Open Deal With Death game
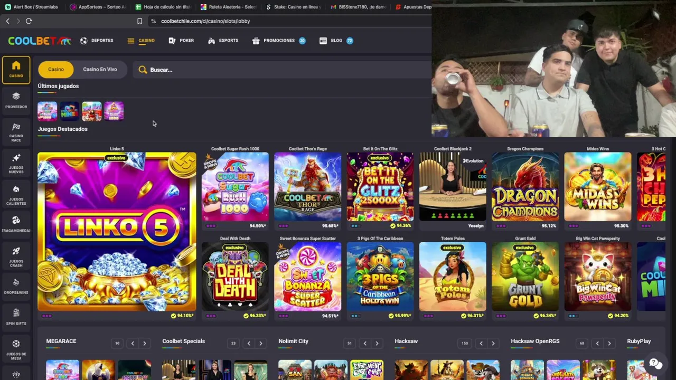The image size is (676, 380). coord(235,277)
